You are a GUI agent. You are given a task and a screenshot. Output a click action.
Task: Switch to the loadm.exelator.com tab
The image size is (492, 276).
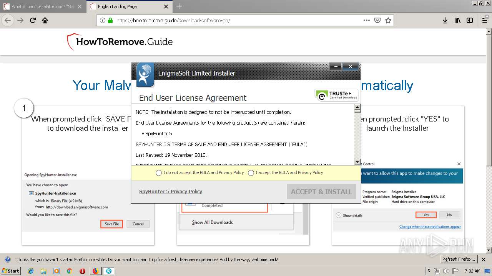43,7
